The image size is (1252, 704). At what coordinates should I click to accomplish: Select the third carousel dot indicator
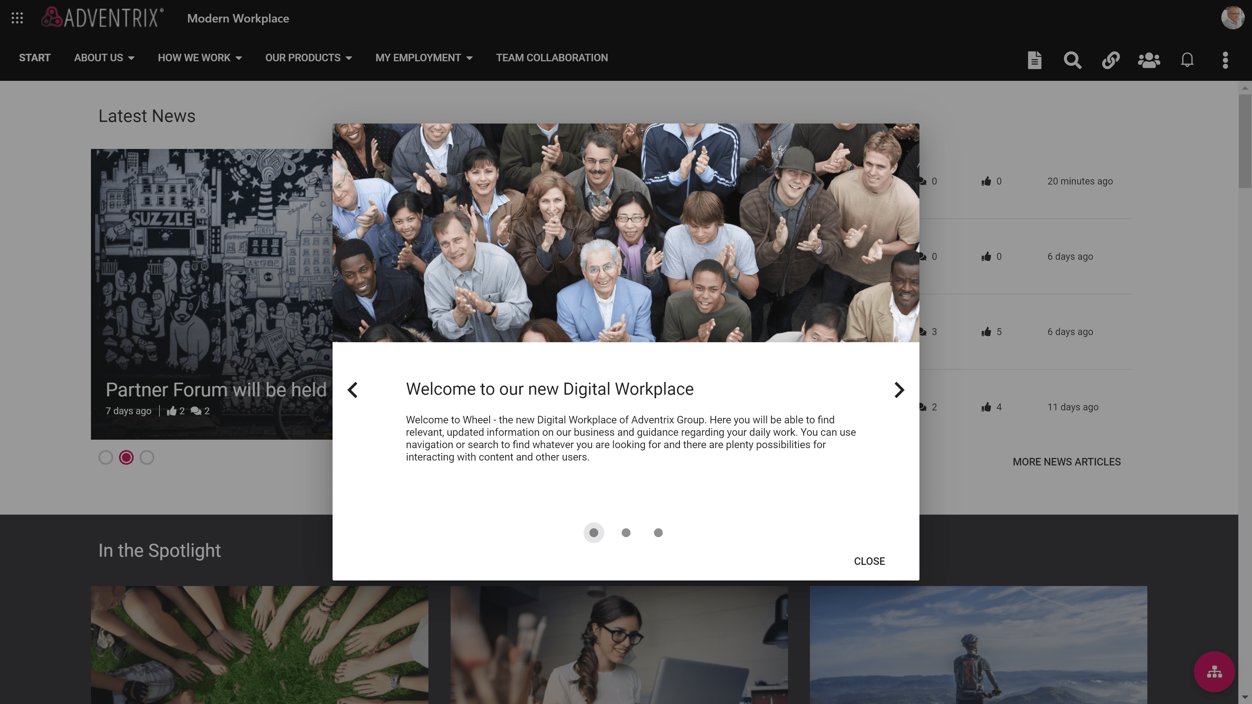(658, 532)
